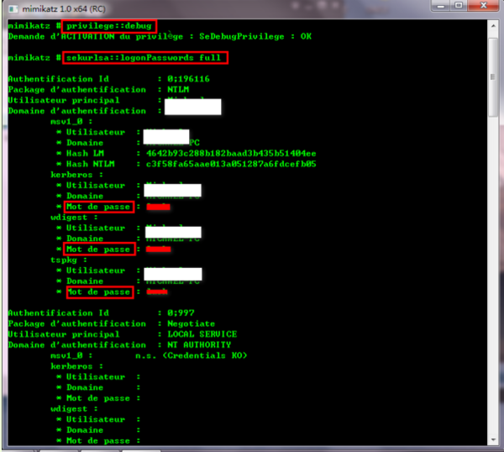Maximize the mimikatz console window
The height and width of the screenshot is (452, 504).
point(459,6)
